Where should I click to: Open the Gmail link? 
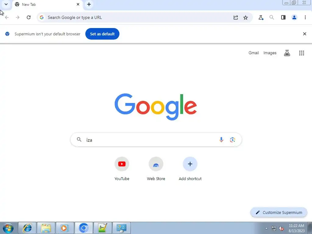[253, 53]
